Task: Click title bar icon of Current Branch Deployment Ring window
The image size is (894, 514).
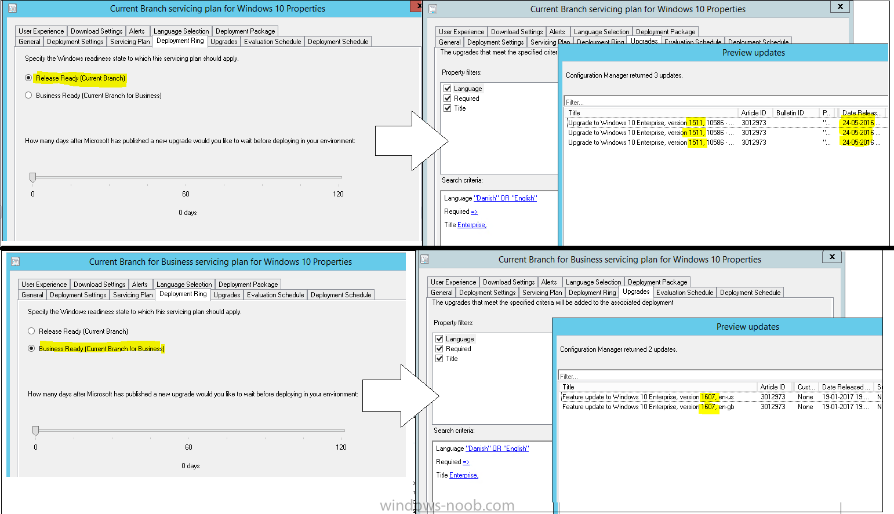Action: click(x=13, y=9)
